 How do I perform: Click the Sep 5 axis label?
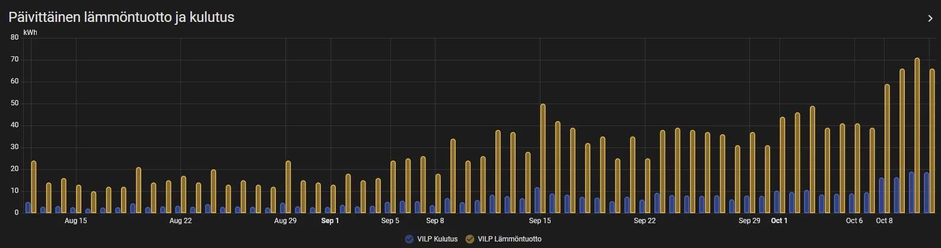pos(390,221)
